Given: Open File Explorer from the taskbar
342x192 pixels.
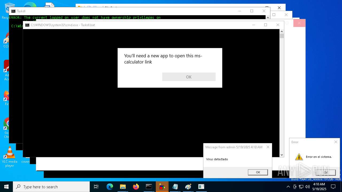Looking at the screenshot, I should tap(123, 187).
